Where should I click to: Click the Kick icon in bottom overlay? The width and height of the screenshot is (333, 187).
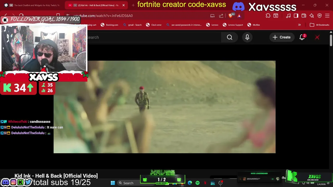(x=20, y=182)
